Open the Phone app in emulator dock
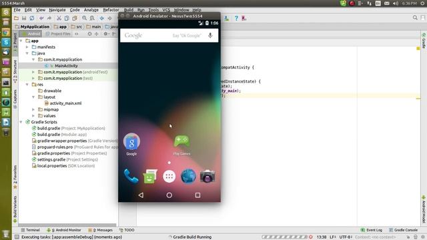 pos(131,176)
